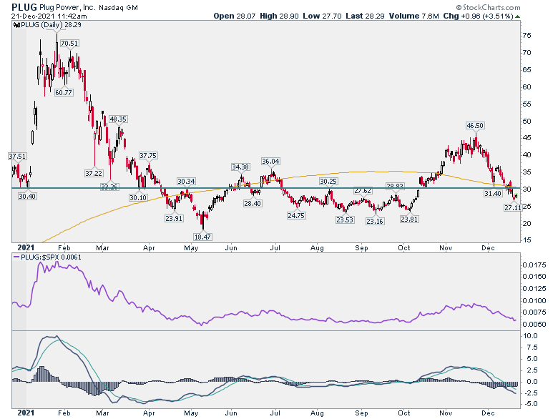Click the 23.81 price label
This screenshot has height=419, width=558.
click(x=409, y=219)
